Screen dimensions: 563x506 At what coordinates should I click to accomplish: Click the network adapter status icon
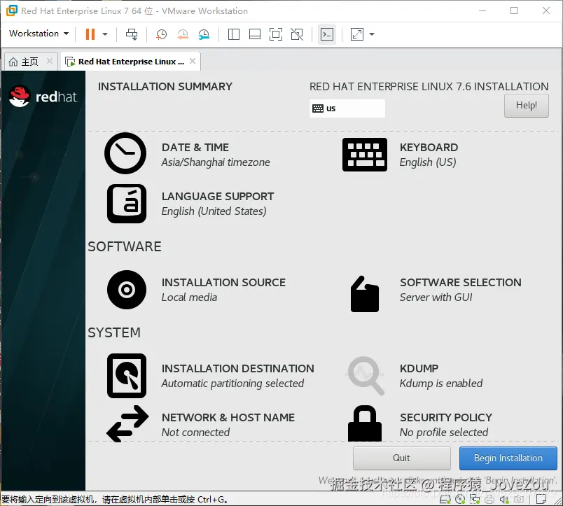(x=475, y=499)
